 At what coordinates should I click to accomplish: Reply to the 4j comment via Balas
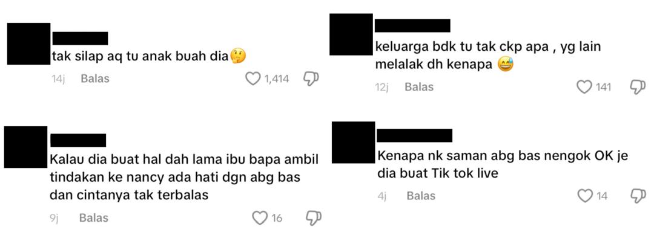point(421,196)
